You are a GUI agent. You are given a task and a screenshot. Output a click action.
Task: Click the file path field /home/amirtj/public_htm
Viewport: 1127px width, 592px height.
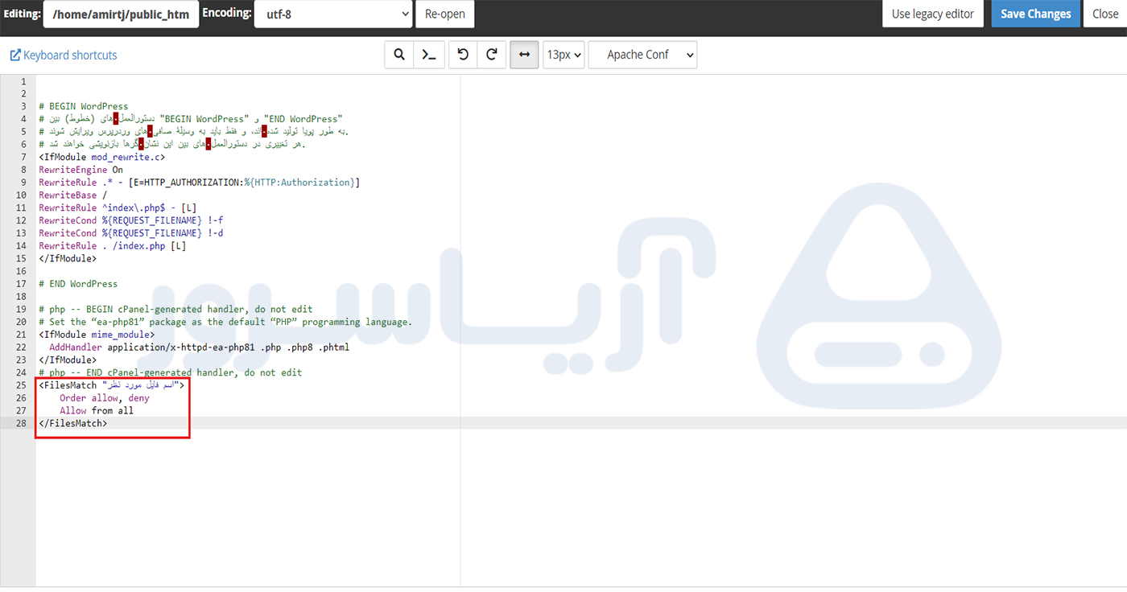point(122,14)
